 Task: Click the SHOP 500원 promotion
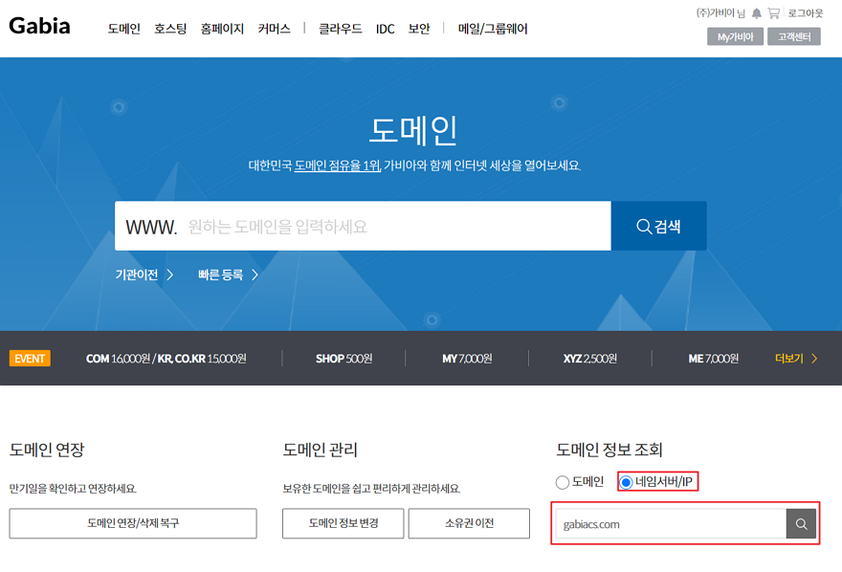click(343, 359)
